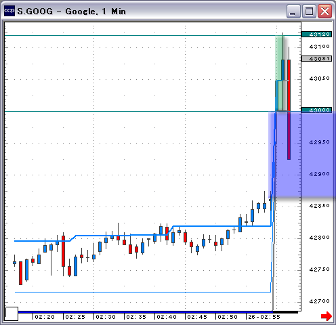The height and width of the screenshot is (325, 336).
Task: Click the 02:50 time label
Action: [228, 317]
